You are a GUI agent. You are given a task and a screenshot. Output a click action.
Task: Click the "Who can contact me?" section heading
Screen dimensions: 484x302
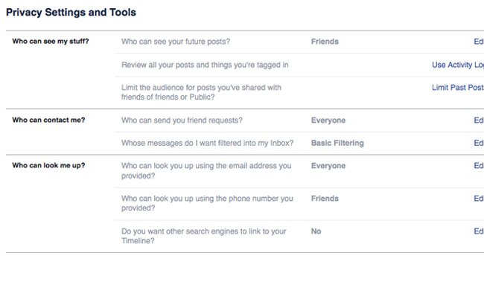[49, 120]
